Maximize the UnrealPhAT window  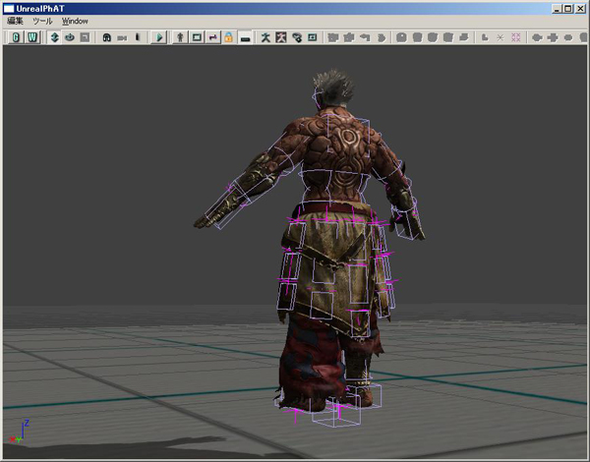point(568,8)
